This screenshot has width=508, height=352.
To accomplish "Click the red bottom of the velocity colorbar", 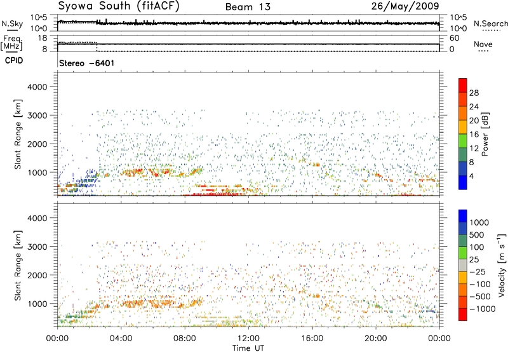I will (463, 315).
